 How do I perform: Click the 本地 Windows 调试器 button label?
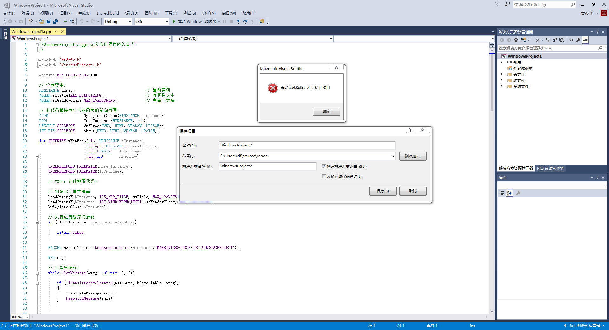coord(197,22)
